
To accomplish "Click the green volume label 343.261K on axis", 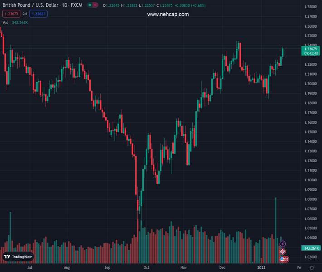I will pos(311,248).
